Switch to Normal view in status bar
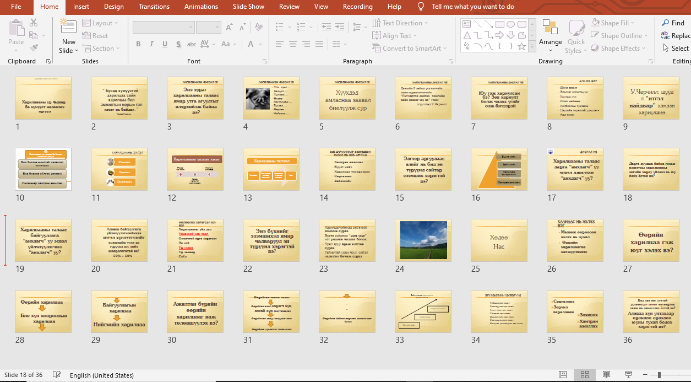 tap(562, 375)
